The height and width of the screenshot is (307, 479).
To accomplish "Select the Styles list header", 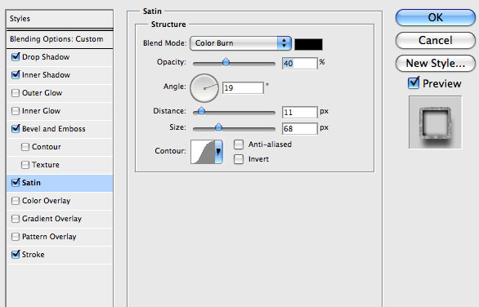I will pyautogui.click(x=60, y=19).
